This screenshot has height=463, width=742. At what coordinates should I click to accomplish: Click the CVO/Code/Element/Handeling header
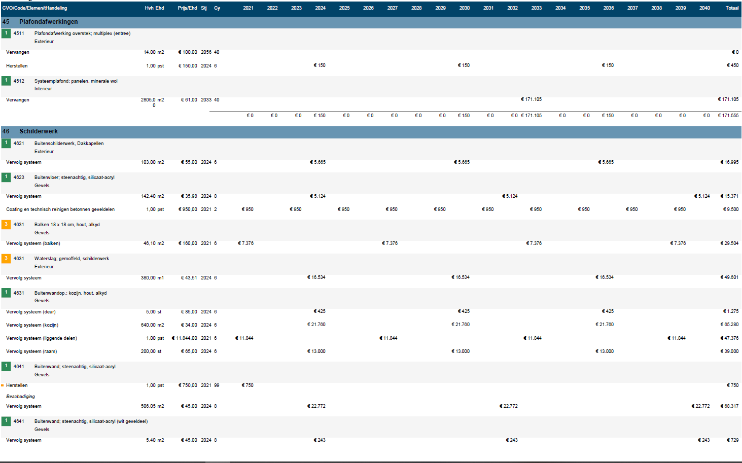(x=34, y=8)
